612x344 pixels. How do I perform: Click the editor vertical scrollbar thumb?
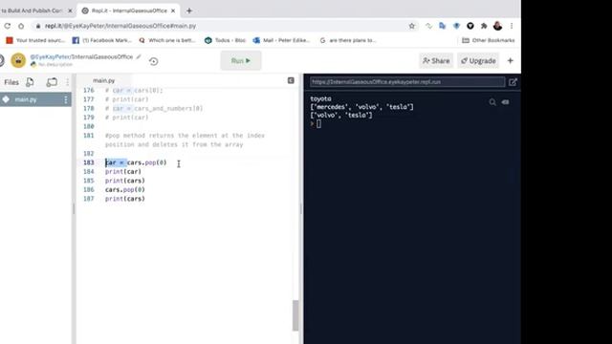click(x=295, y=315)
